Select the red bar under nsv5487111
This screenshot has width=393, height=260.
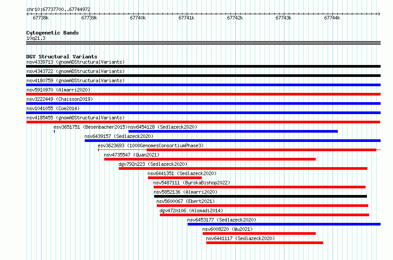click(x=260, y=187)
